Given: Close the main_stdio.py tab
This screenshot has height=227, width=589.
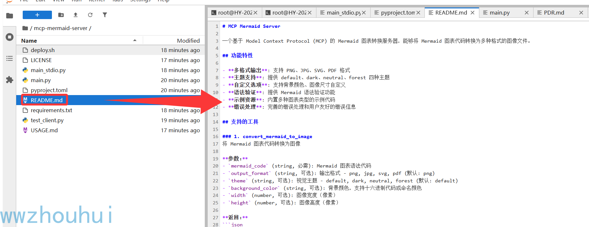Looking at the screenshot, I should pyautogui.click(x=364, y=13).
